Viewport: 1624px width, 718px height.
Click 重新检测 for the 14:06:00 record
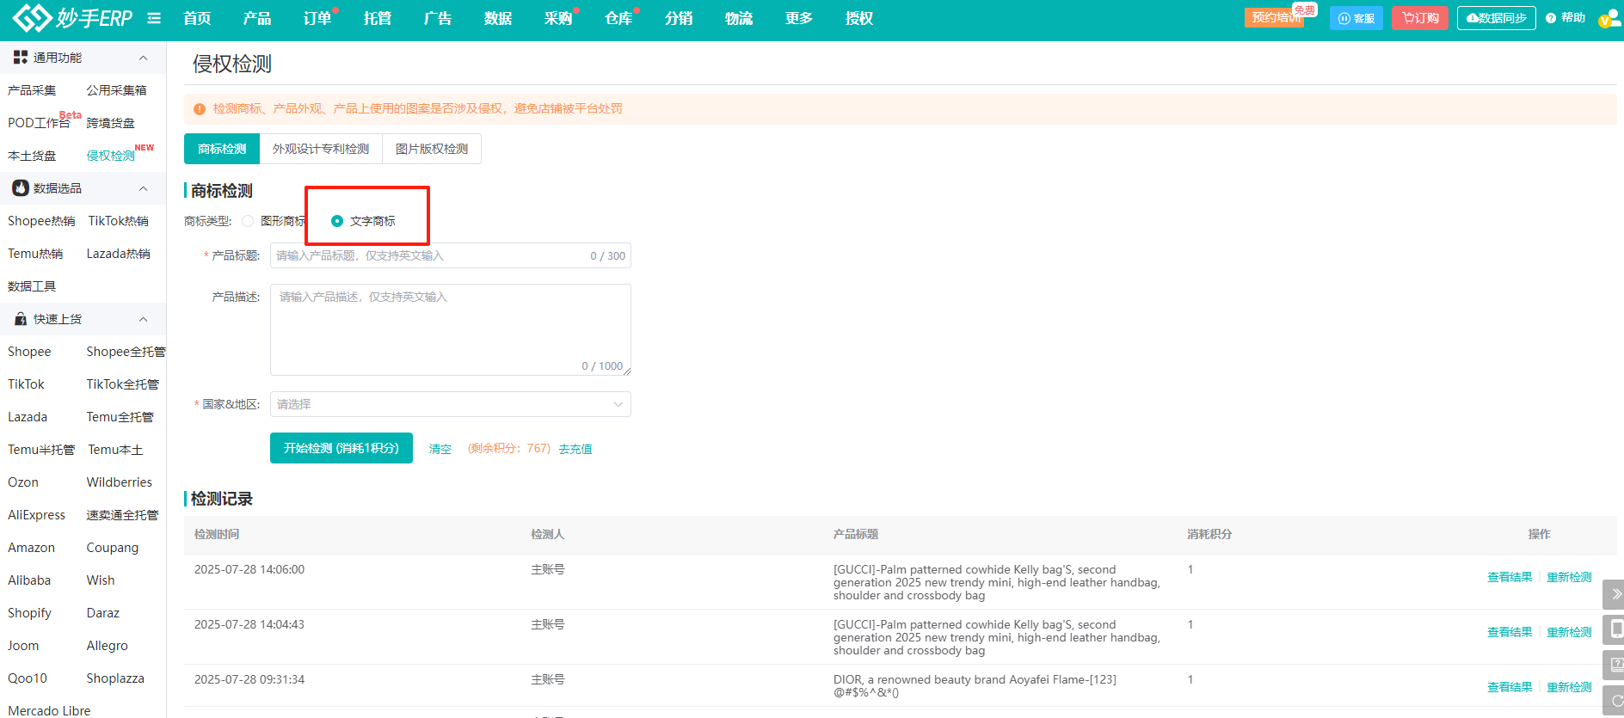1569,577
